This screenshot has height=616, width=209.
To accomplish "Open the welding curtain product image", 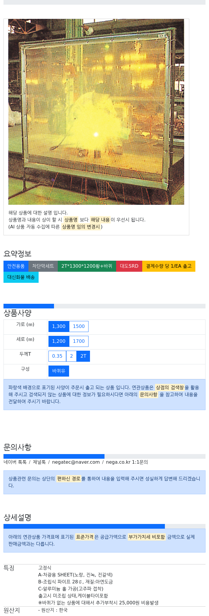I will click(96, 112).
